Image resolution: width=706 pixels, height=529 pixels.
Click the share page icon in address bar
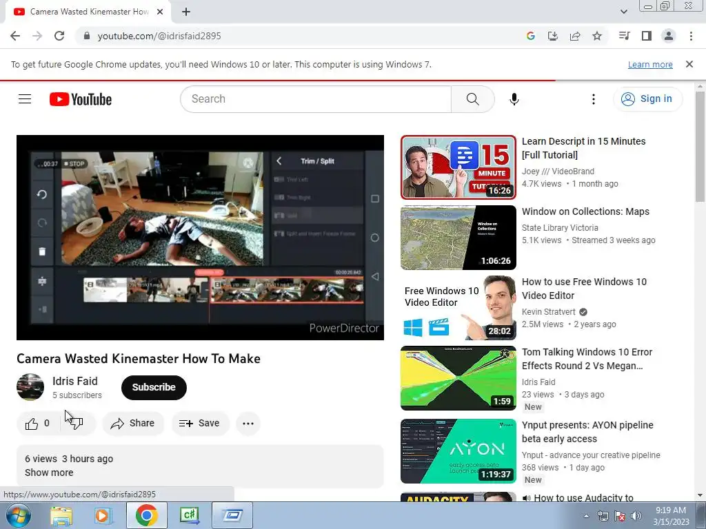pos(575,36)
